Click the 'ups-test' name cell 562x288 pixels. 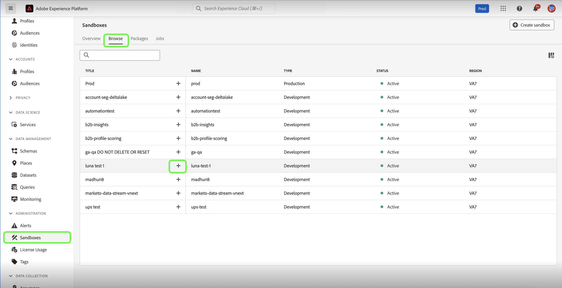coord(199,207)
